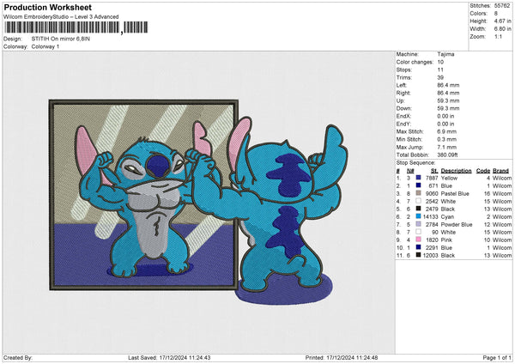
Task: Click stitch count 14133 in stop 6
Action: [x=430, y=217]
